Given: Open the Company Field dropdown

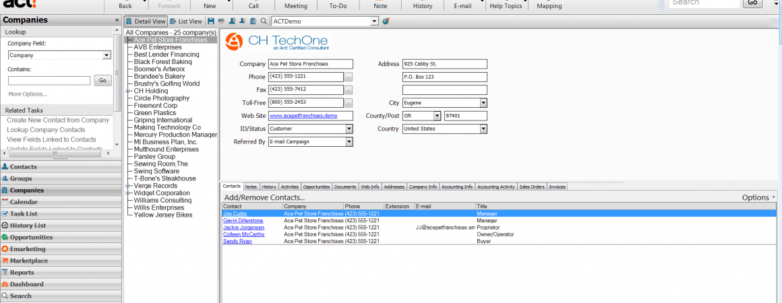Looking at the screenshot, I should coord(107,55).
